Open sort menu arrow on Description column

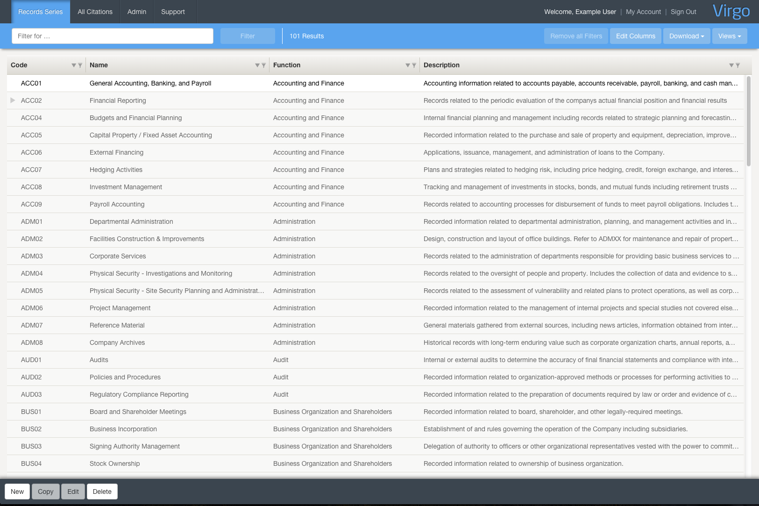[731, 65]
